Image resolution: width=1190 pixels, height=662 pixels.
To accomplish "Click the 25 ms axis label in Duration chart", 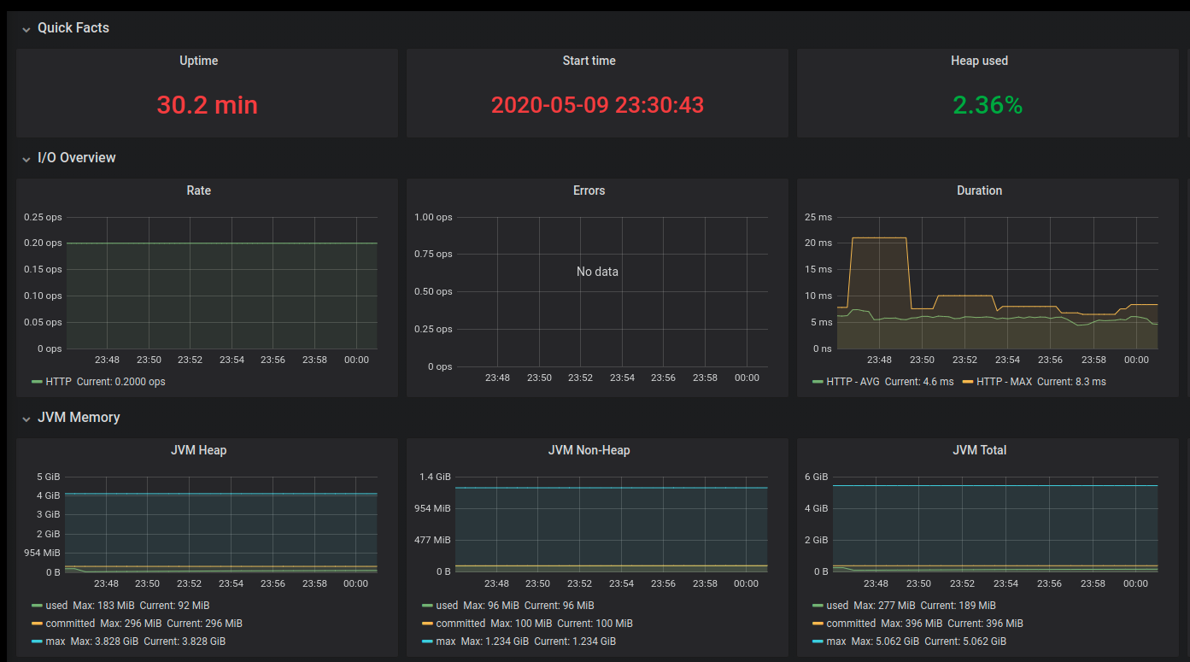I will (818, 217).
